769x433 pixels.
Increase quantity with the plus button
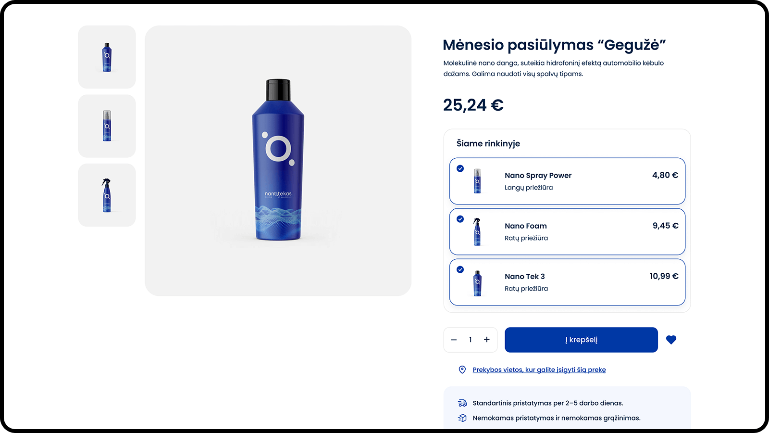pos(487,340)
